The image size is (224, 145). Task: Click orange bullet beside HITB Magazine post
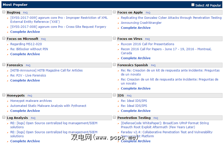8,71
